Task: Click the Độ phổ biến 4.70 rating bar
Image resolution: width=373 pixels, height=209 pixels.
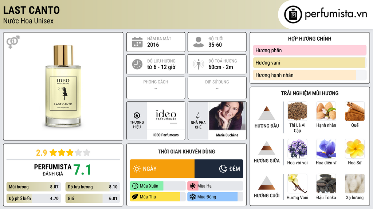Action: click(x=34, y=198)
